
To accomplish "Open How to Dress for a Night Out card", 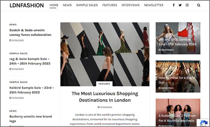I will coord(178,76).
